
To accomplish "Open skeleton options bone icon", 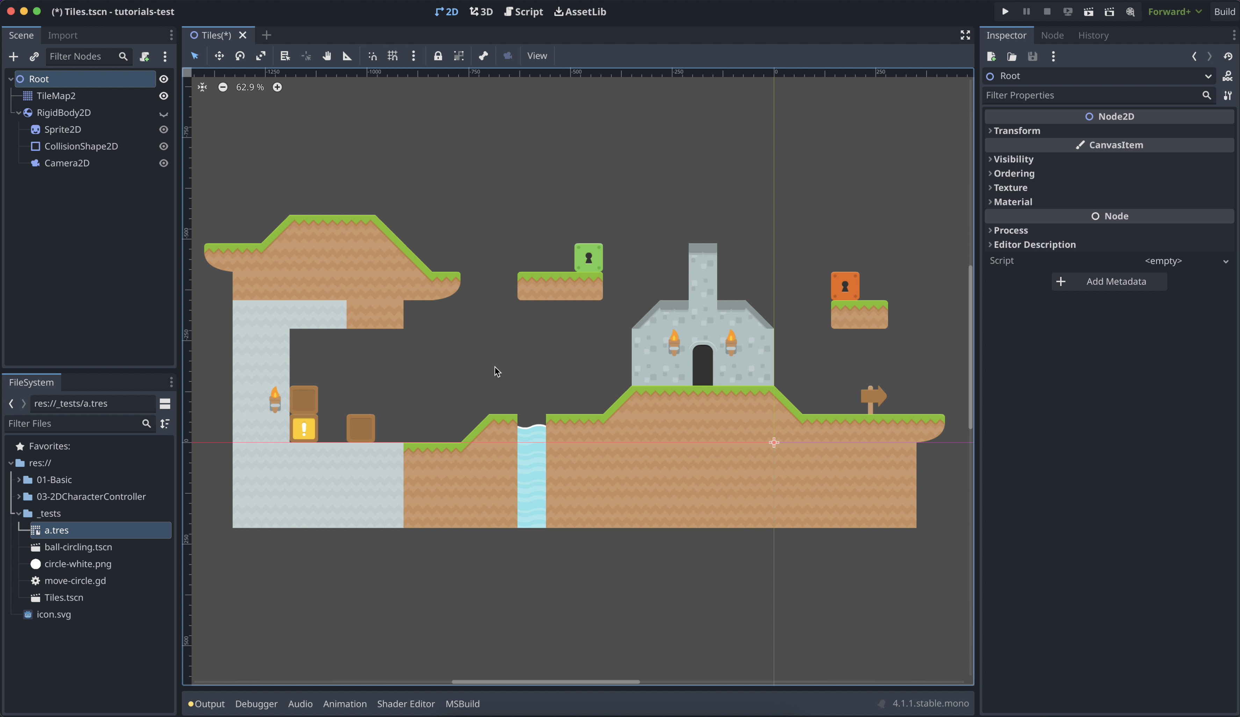I will pos(483,56).
